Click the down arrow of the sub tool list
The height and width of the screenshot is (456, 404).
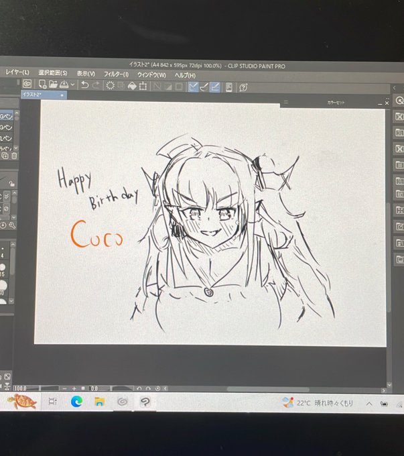tap(16, 148)
